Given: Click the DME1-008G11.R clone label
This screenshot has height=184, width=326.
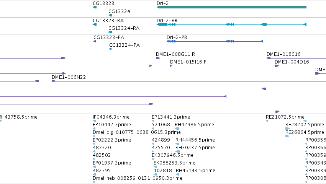Looking at the screenshot, I should click(x=175, y=54).
